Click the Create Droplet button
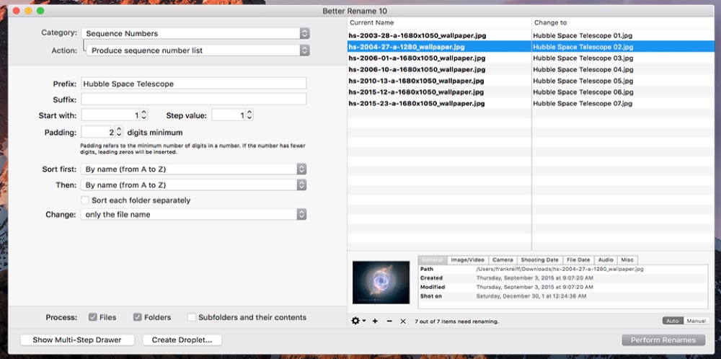Screen dimensions: 721x359 182,340
